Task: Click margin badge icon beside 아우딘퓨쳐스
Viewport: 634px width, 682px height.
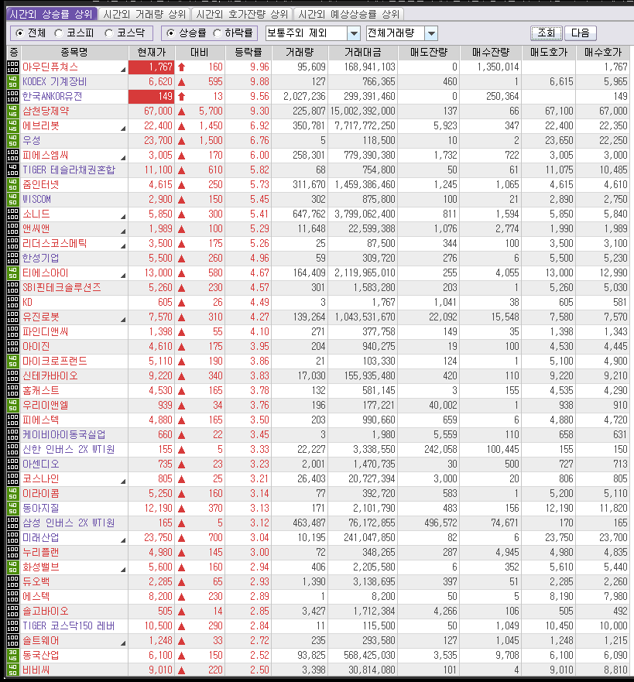Action: tap(12, 67)
